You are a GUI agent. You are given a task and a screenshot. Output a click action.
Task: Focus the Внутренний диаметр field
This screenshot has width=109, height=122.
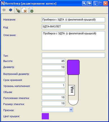[x=53, y=73]
